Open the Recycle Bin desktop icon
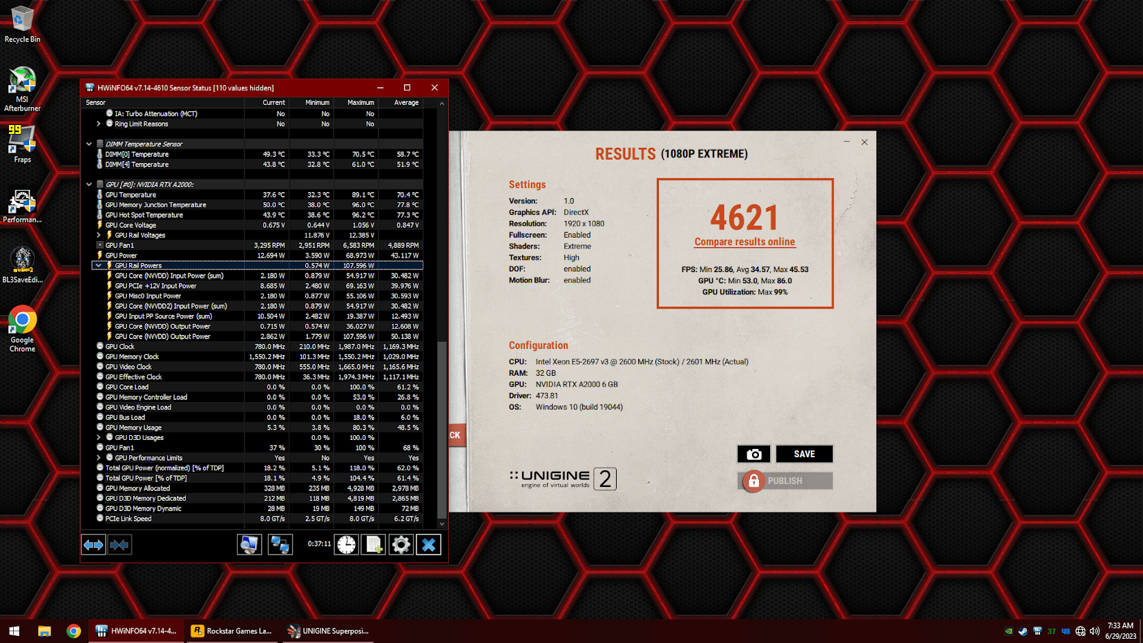Screen dimensions: 1143x643 tap(22, 24)
